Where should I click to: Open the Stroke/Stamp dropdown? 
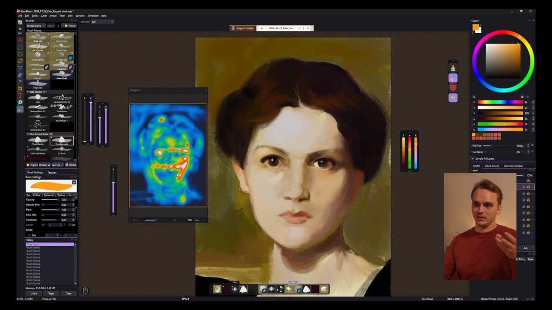point(35,26)
